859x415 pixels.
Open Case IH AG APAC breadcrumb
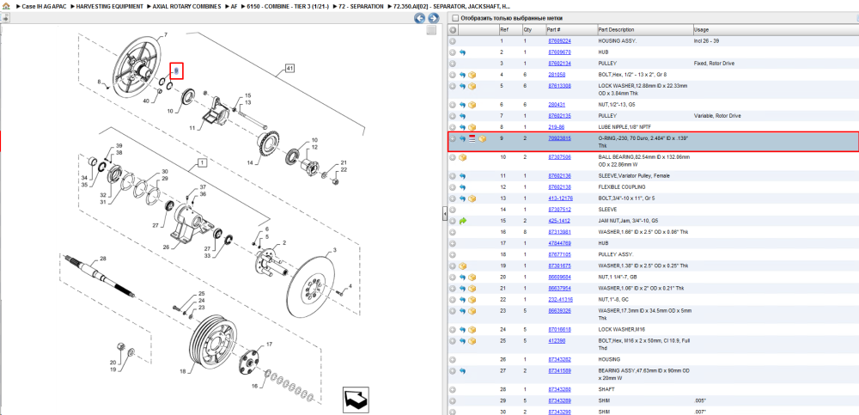tap(44, 7)
